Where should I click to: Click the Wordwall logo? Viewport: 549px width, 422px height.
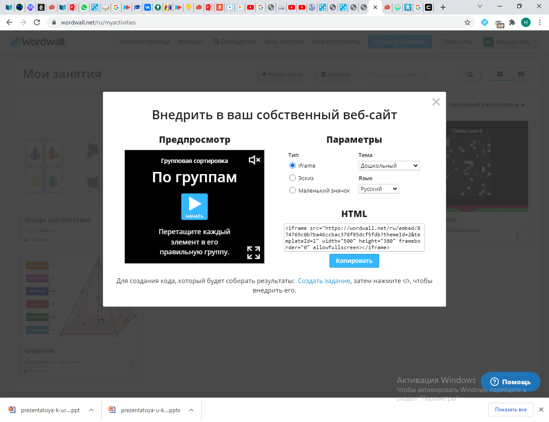point(38,42)
